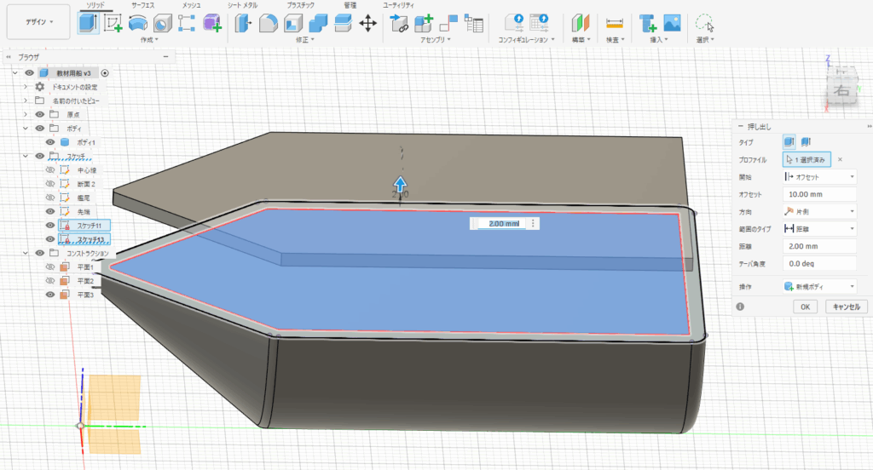The width and height of the screenshot is (873, 470).
Task: Click the キャンセル button
Action: coord(848,307)
